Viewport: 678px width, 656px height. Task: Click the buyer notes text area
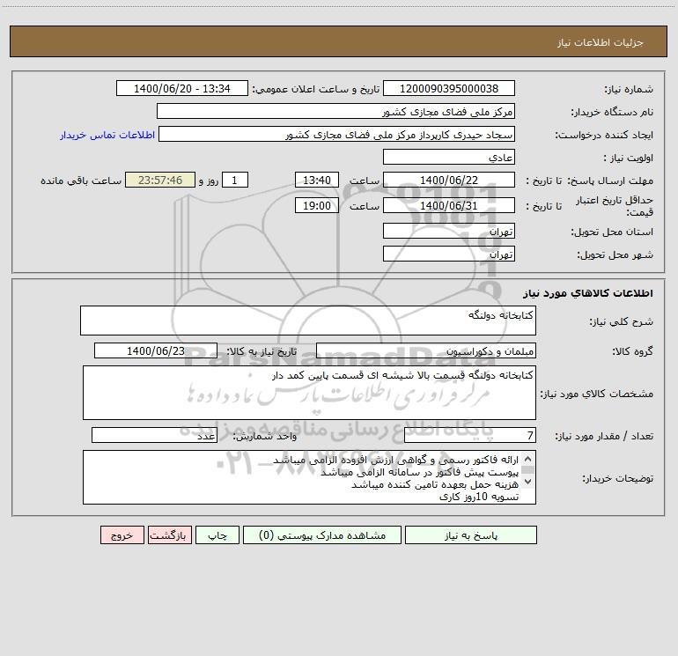point(309,477)
